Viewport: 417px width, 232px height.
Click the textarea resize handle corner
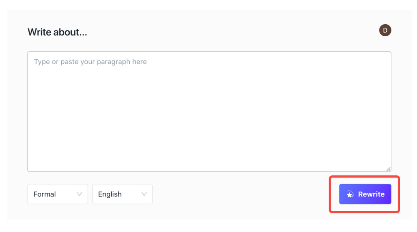[388, 169]
